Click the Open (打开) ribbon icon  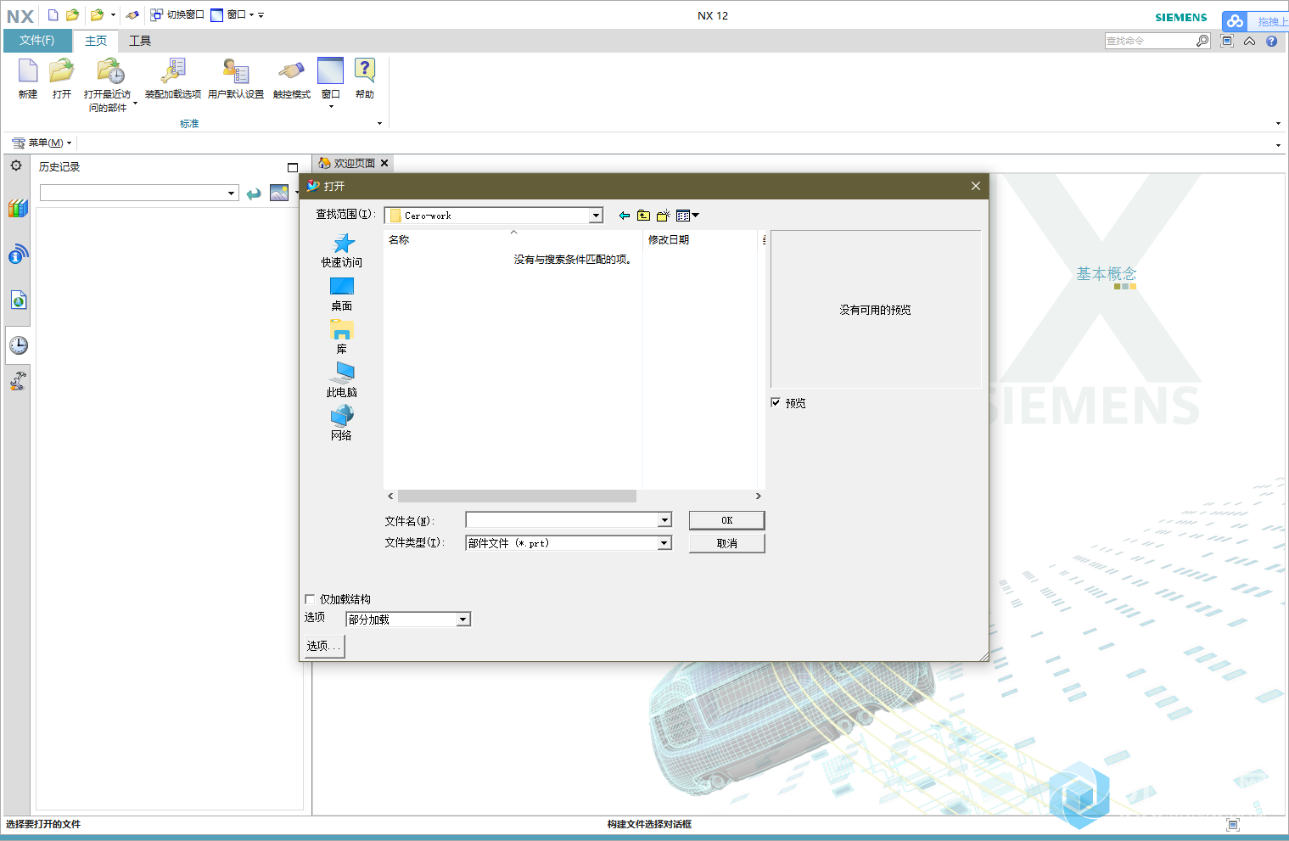click(61, 80)
